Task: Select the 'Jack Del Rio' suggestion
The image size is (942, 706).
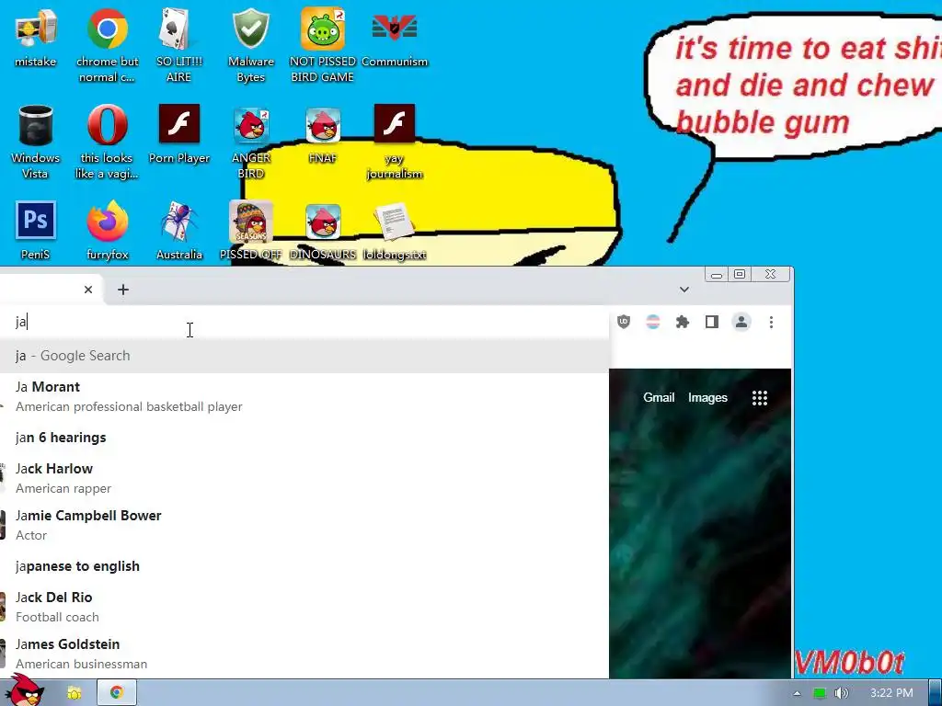Action: tap(304, 607)
